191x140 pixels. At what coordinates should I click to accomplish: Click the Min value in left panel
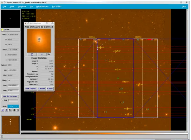[x=13, y=70]
